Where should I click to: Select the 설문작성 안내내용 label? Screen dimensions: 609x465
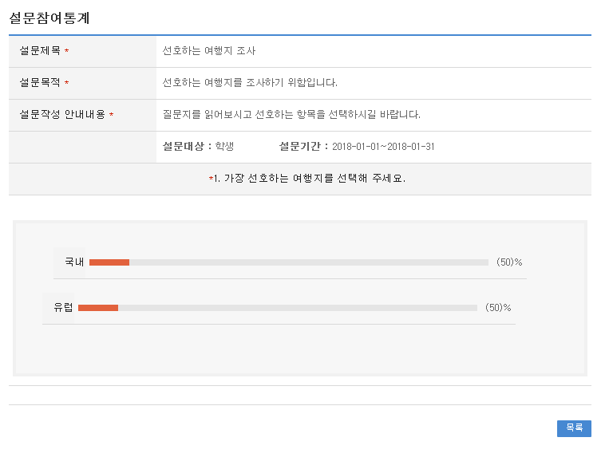(x=62, y=115)
